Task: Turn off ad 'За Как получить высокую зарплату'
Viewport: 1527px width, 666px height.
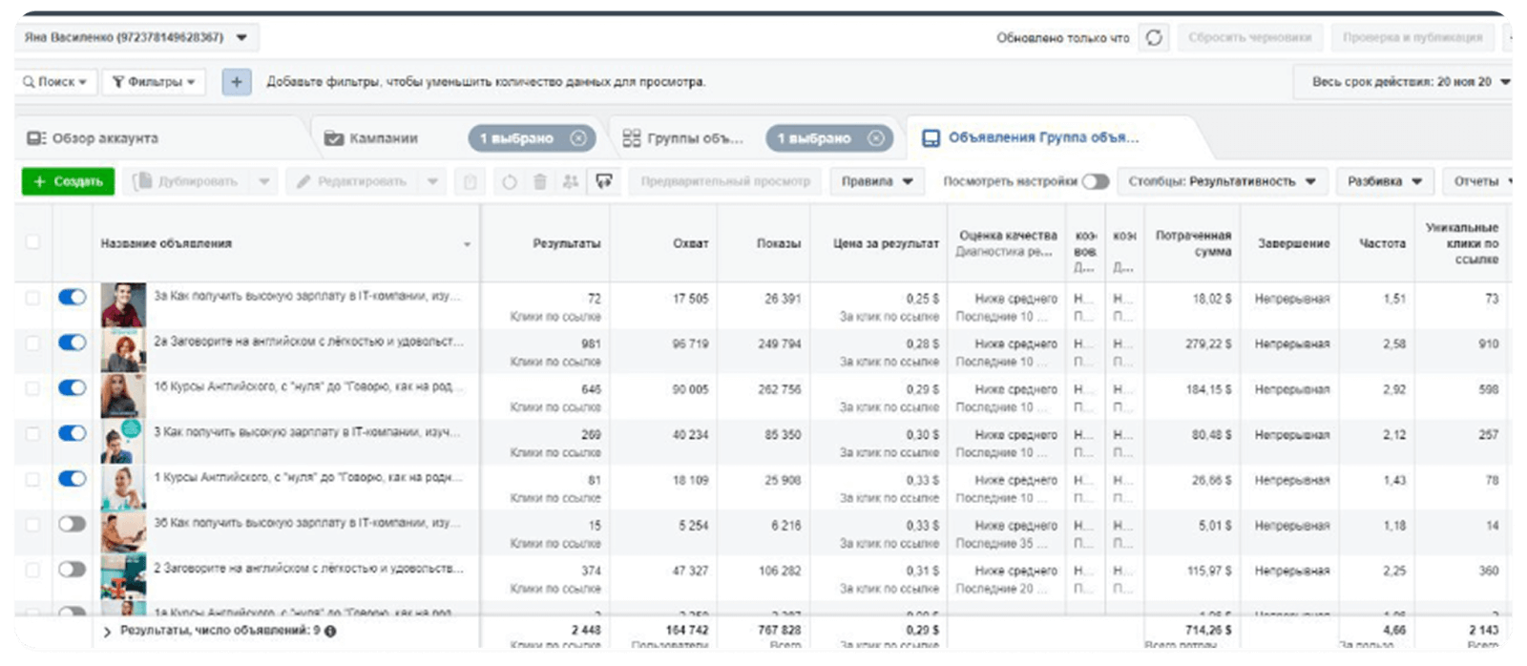Action: click(x=72, y=298)
